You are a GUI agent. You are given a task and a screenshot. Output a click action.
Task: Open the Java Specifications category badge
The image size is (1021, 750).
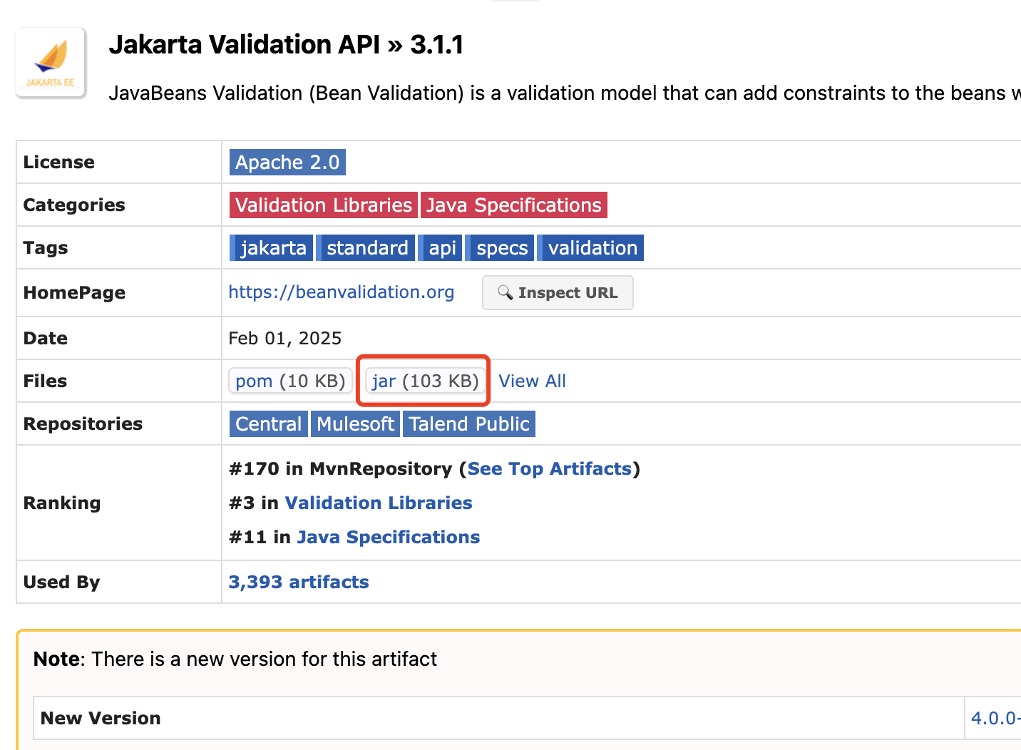(514, 205)
